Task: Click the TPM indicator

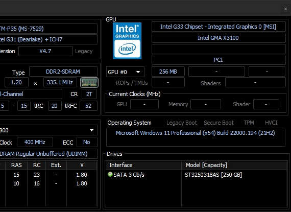Action: 249,123
